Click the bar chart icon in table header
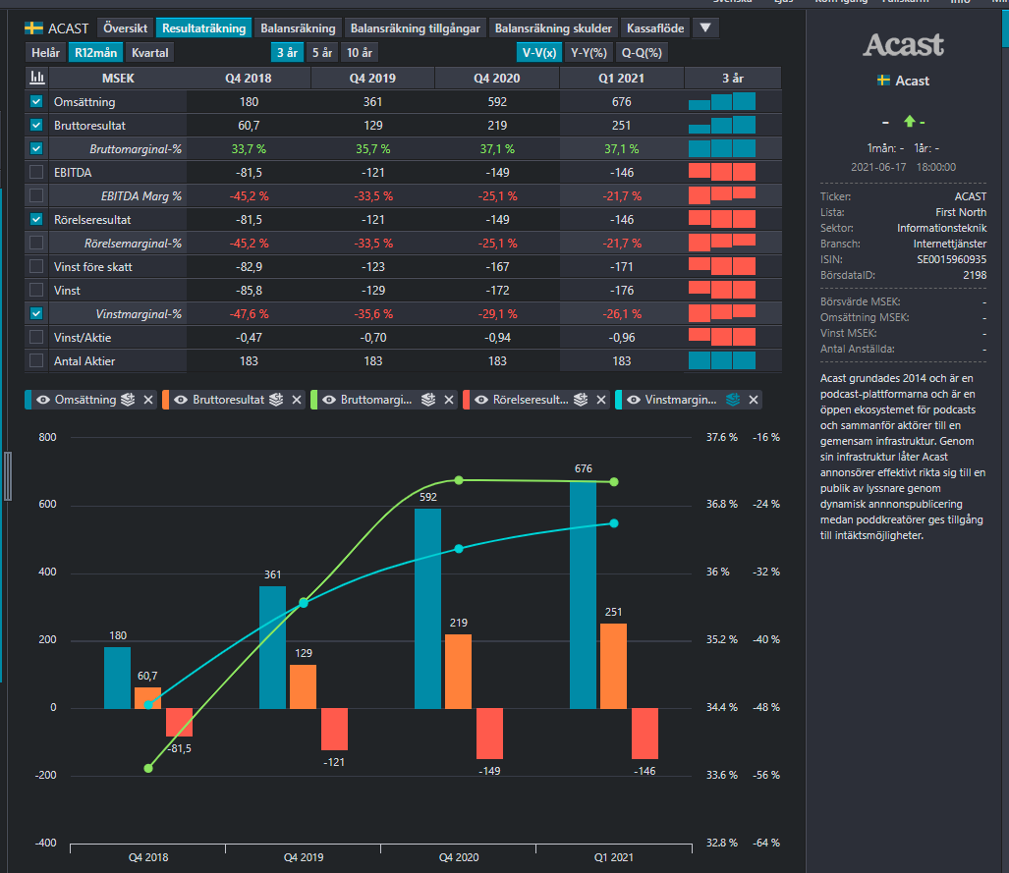This screenshot has height=873, width=1009. [x=37, y=78]
